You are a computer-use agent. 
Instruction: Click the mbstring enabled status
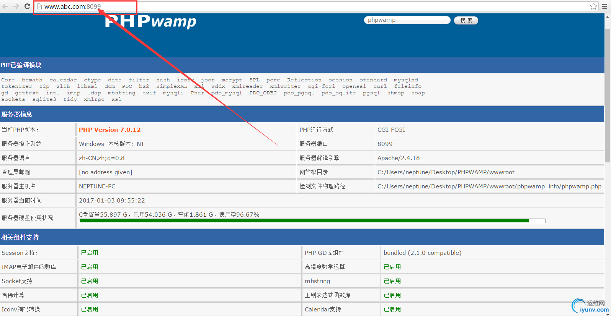click(x=392, y=281)
